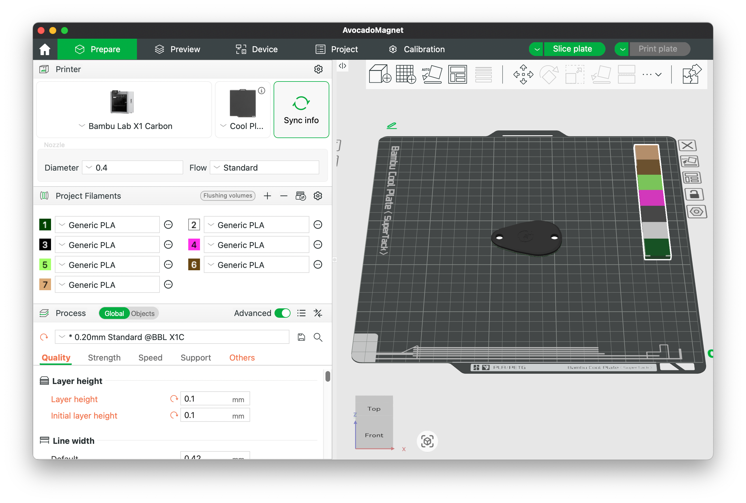Viewport: 746px width, 503px height.
Task: Switch to the Calibration tab
Action: point(416,49)
